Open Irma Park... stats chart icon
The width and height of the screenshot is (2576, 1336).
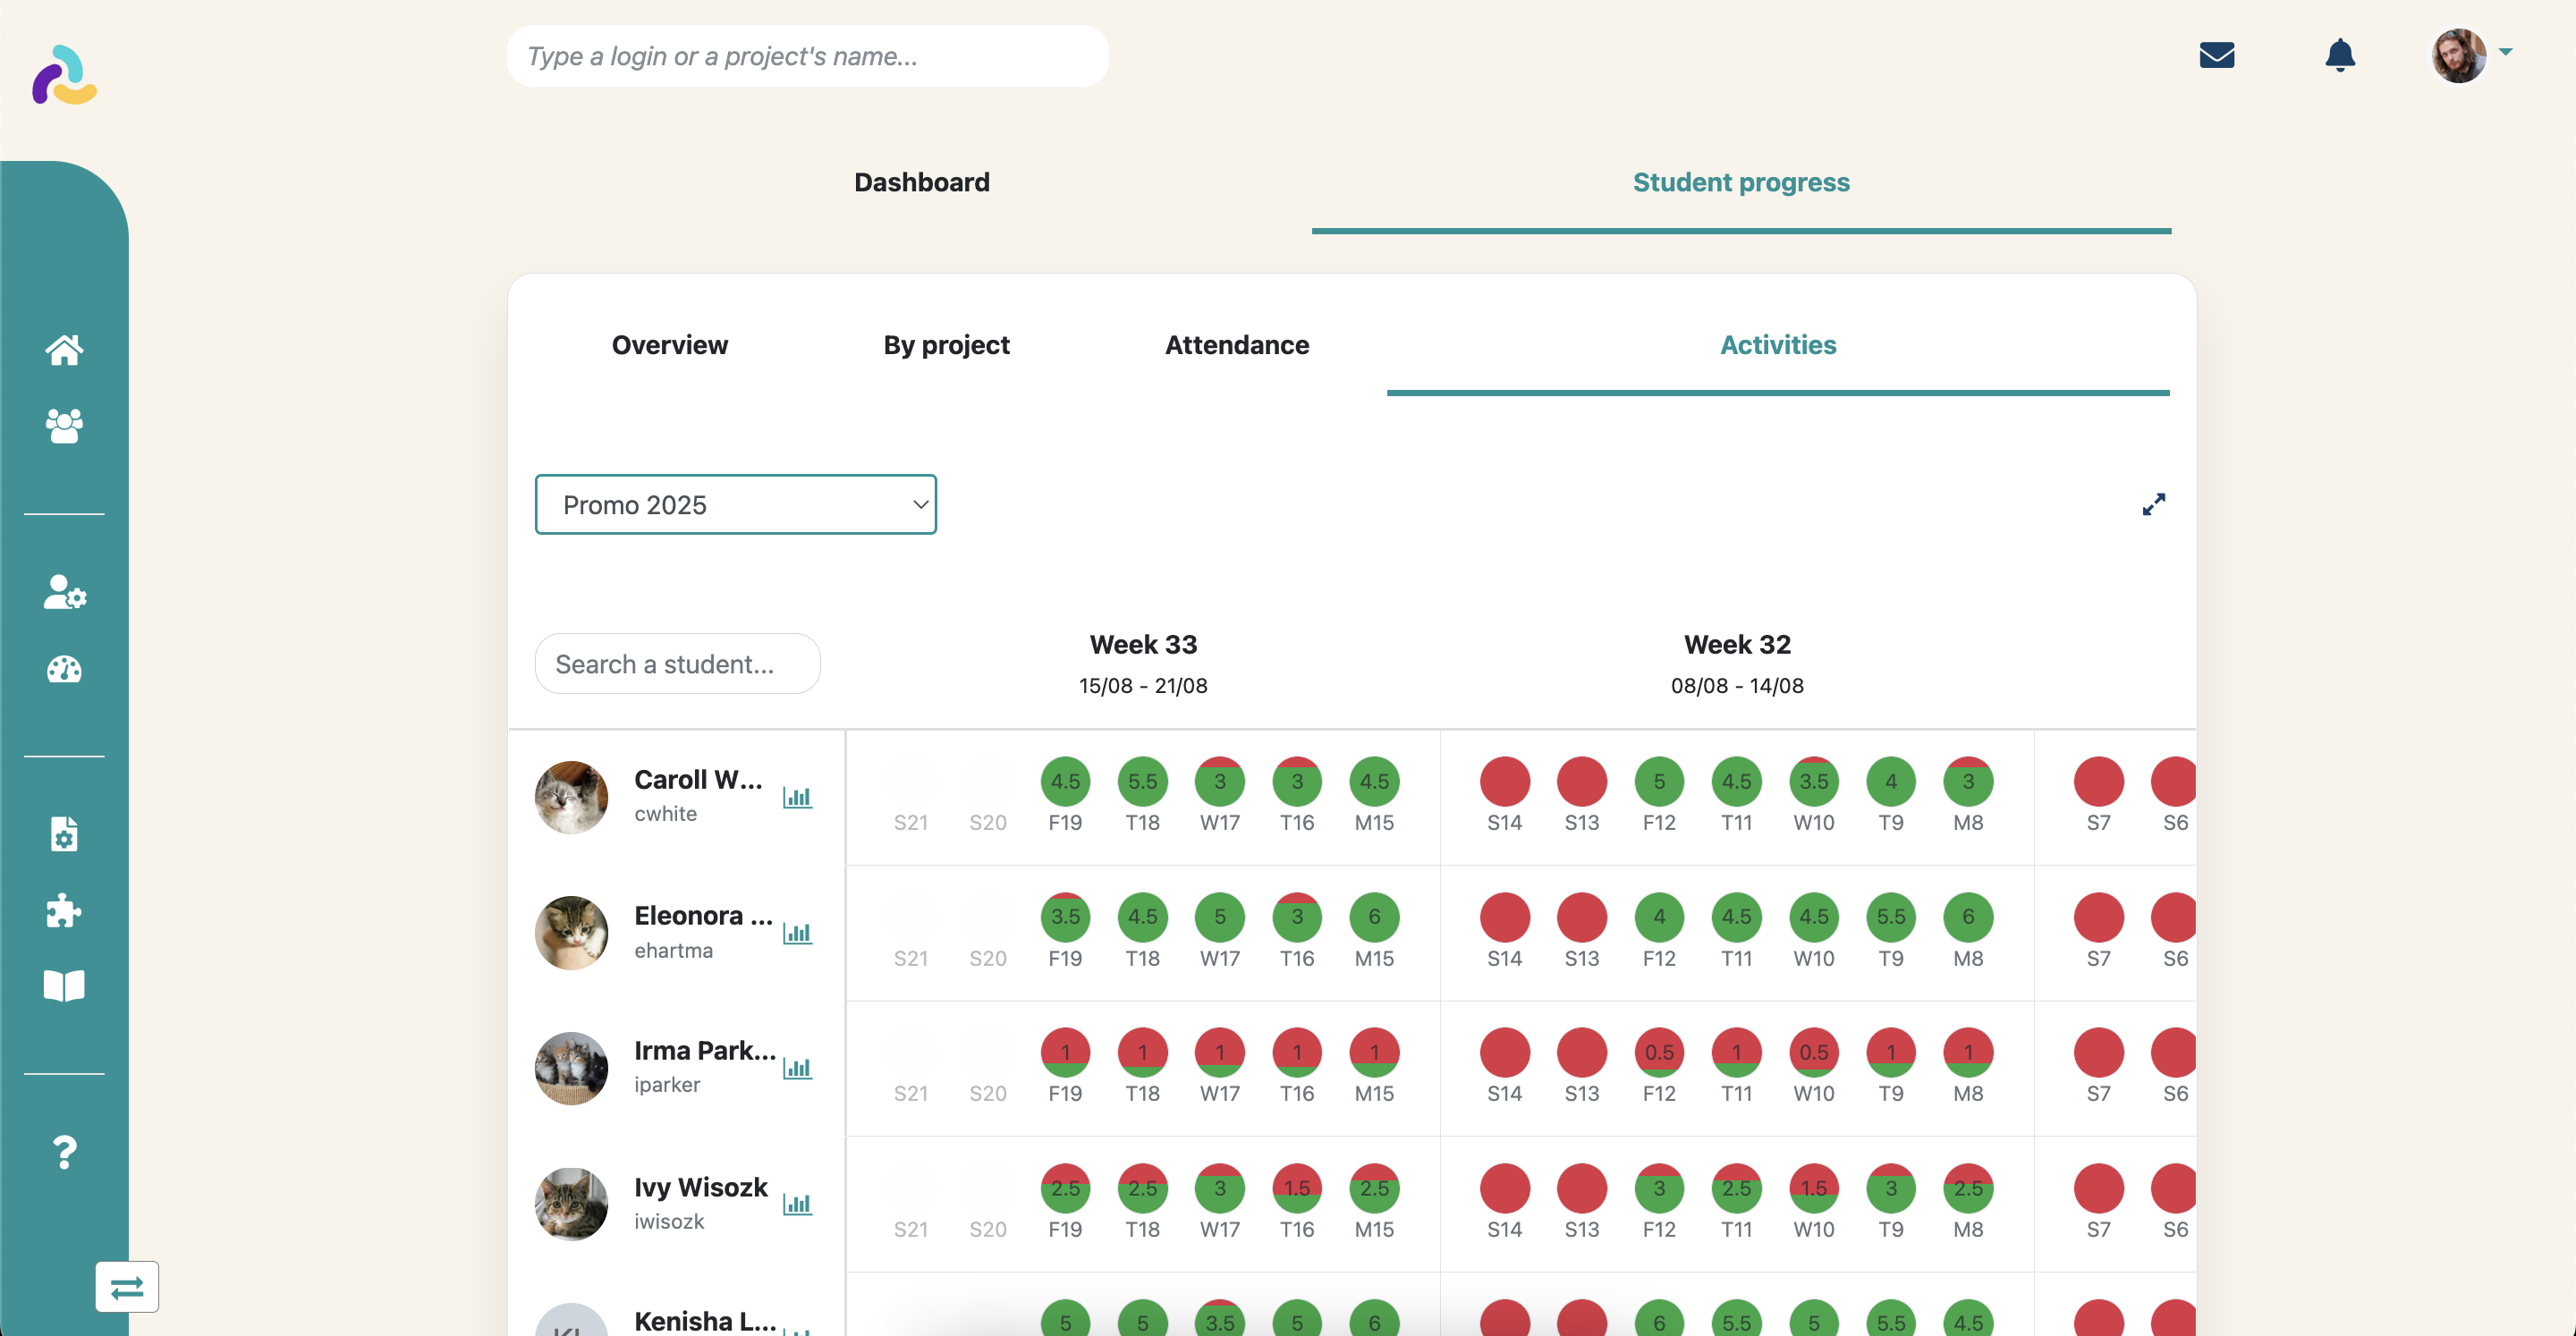[x=797, y=1068]
